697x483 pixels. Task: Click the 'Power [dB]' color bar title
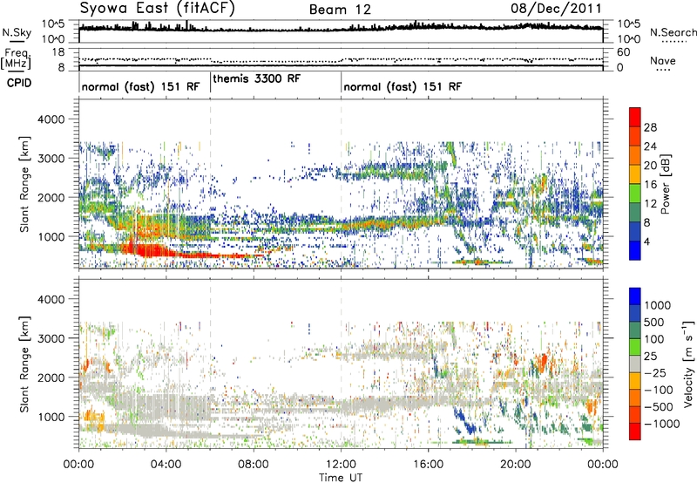(666, 184)
